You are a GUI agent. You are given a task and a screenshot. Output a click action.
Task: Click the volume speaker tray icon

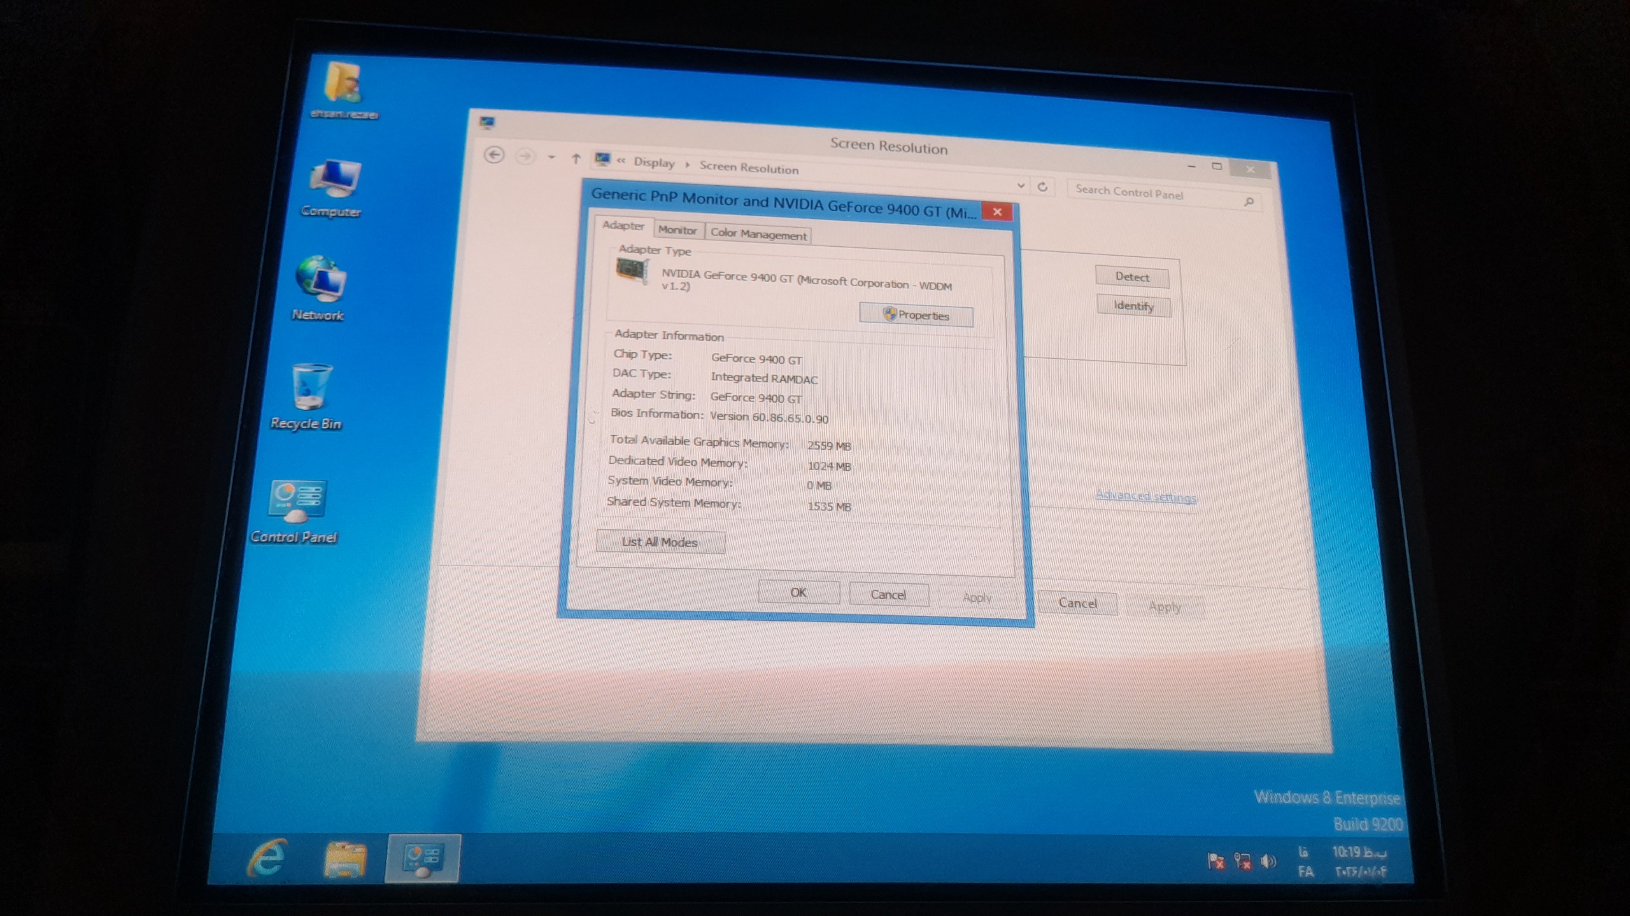pyautogui.click(x=1268, y=861)
